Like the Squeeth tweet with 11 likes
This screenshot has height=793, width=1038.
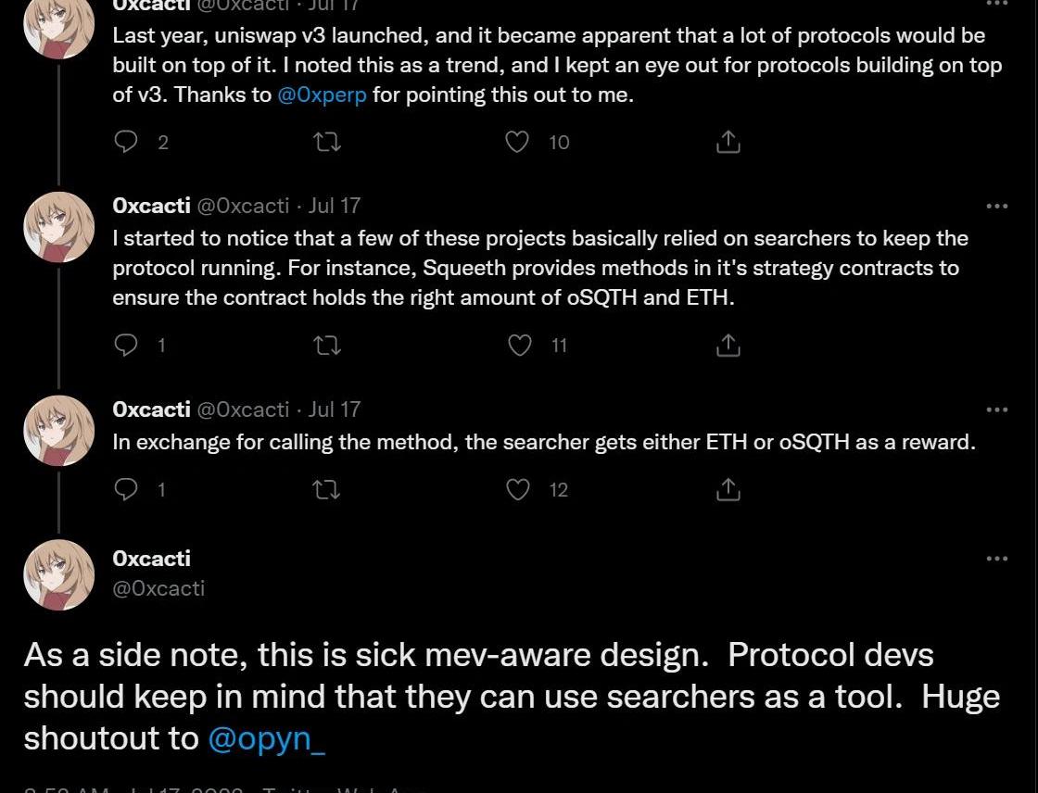521,346
